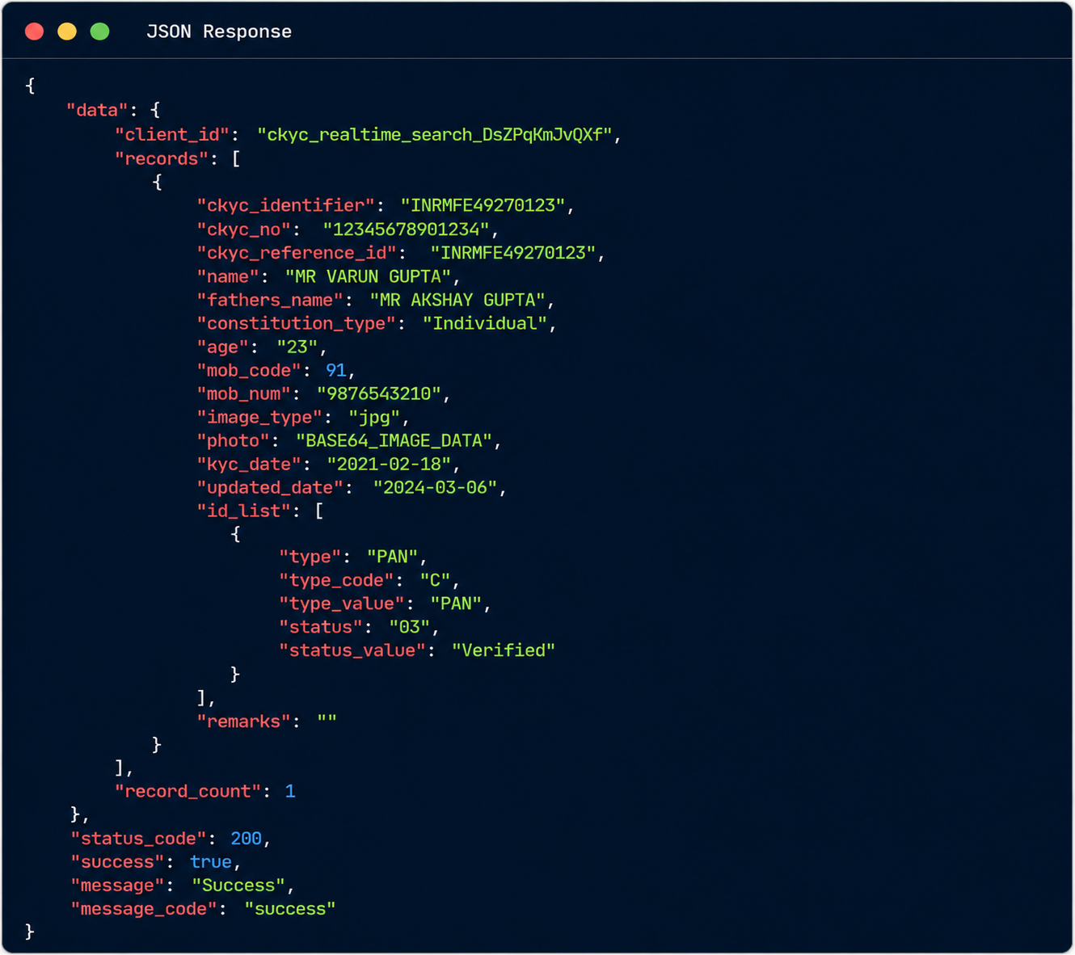Select the value "ckyc_realtime_search_DsZPqKmJvQXf"
Screen dimensions: 1075x955
434,134
